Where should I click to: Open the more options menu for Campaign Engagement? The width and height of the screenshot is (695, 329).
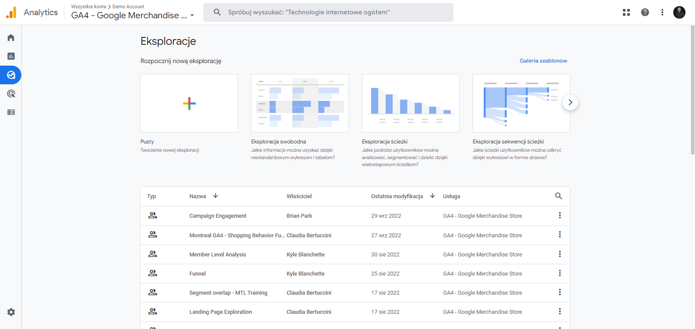point(559,216)
